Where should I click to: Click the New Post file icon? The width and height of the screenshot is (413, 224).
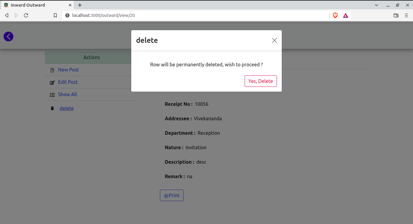pyautogui.click(x=52, y=70)
